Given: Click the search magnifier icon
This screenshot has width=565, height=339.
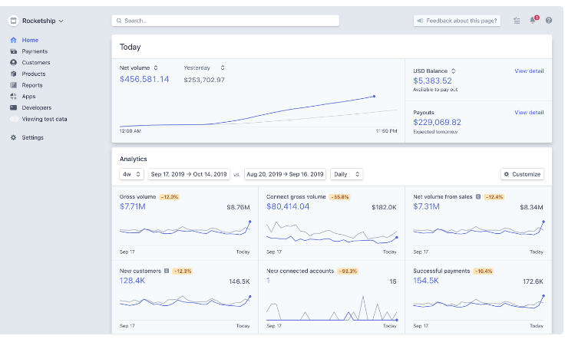Looking at the screenshot, I should point(119,21).
